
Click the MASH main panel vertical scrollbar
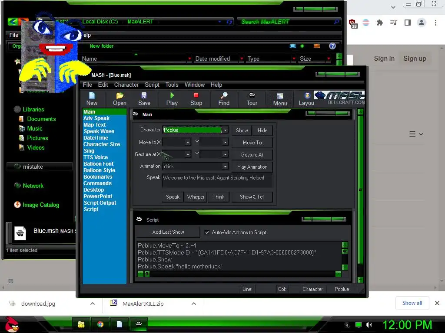tap(360, 196)
